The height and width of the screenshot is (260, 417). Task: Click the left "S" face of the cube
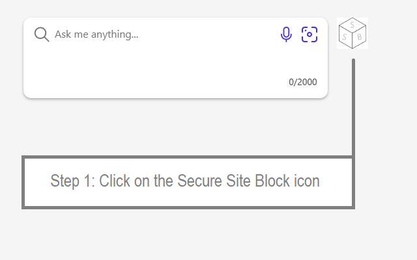coord(345,37)
